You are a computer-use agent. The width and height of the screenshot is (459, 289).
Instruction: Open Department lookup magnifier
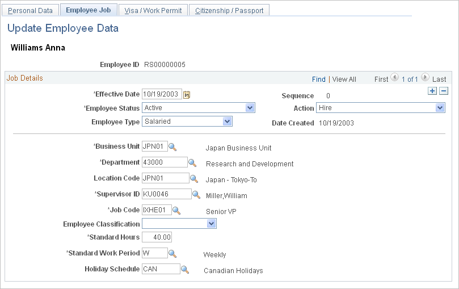click(x=192, y=163)
